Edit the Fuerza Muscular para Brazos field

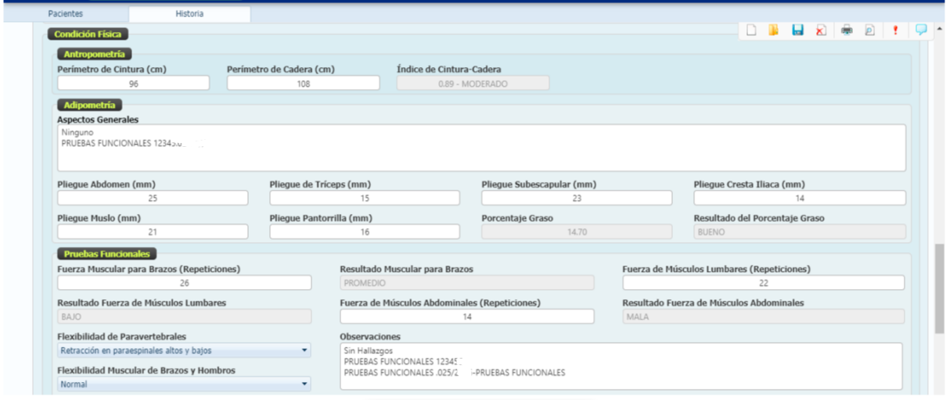pyautogui.click(x=184, y=283)
